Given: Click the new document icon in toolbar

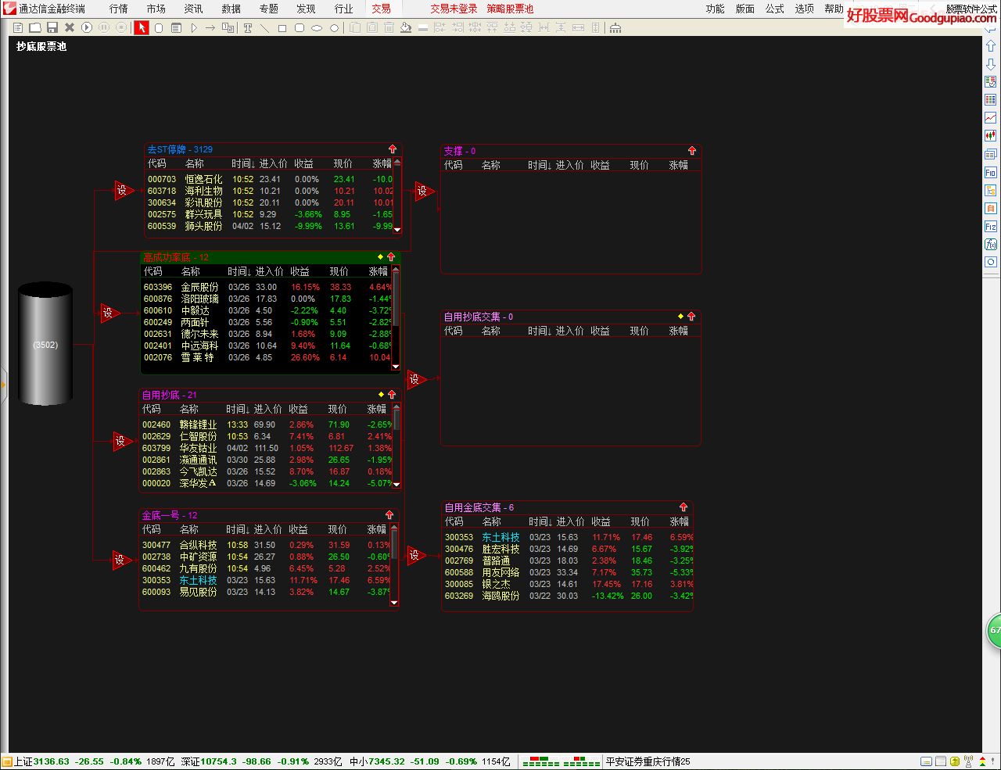Looking at the screenshot, I should 18,27.
